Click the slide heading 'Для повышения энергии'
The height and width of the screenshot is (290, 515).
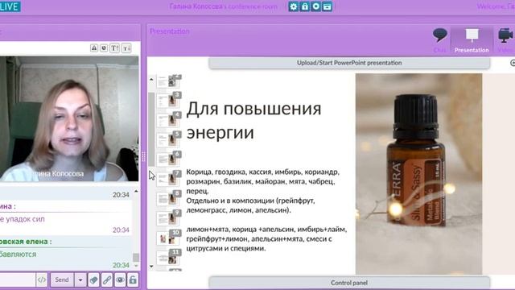(253, 120)
